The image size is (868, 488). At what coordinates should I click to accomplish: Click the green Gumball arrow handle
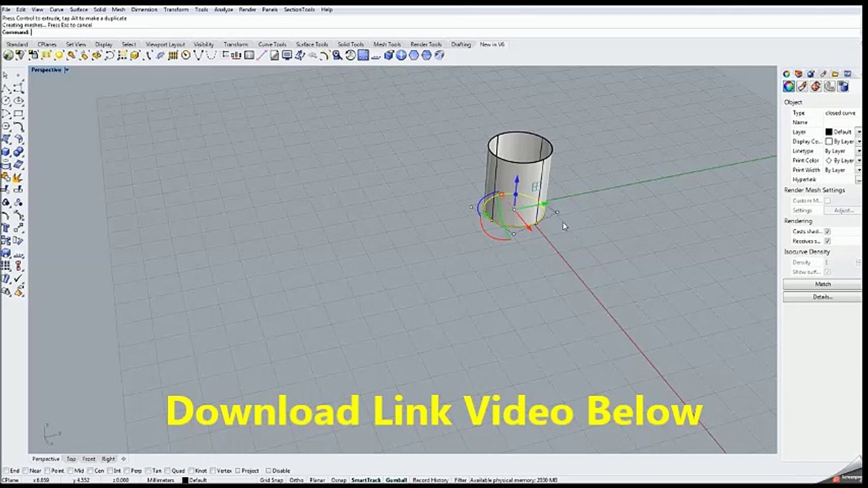point(545,203)
